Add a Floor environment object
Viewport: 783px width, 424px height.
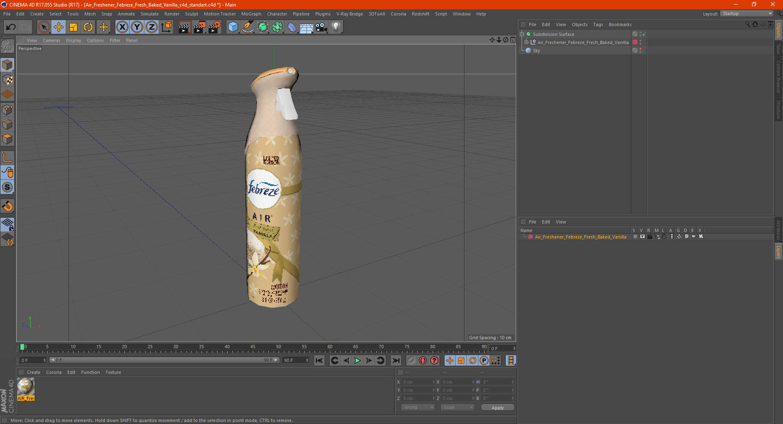307,27
